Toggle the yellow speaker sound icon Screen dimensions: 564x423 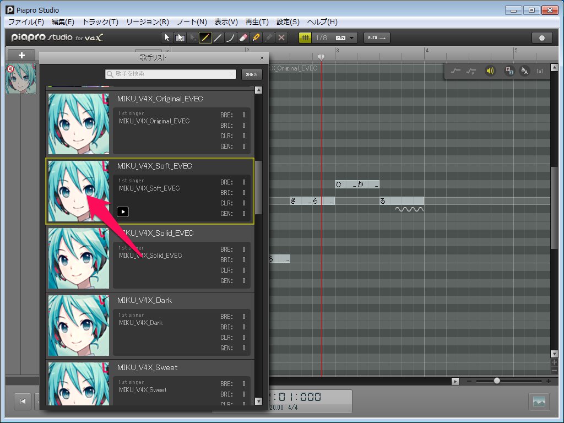coord(490,71)
